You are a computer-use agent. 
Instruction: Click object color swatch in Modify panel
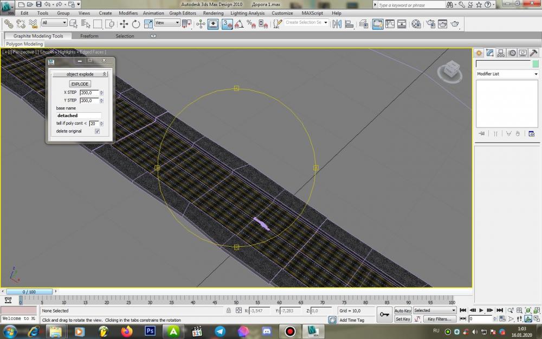(535, 63)
